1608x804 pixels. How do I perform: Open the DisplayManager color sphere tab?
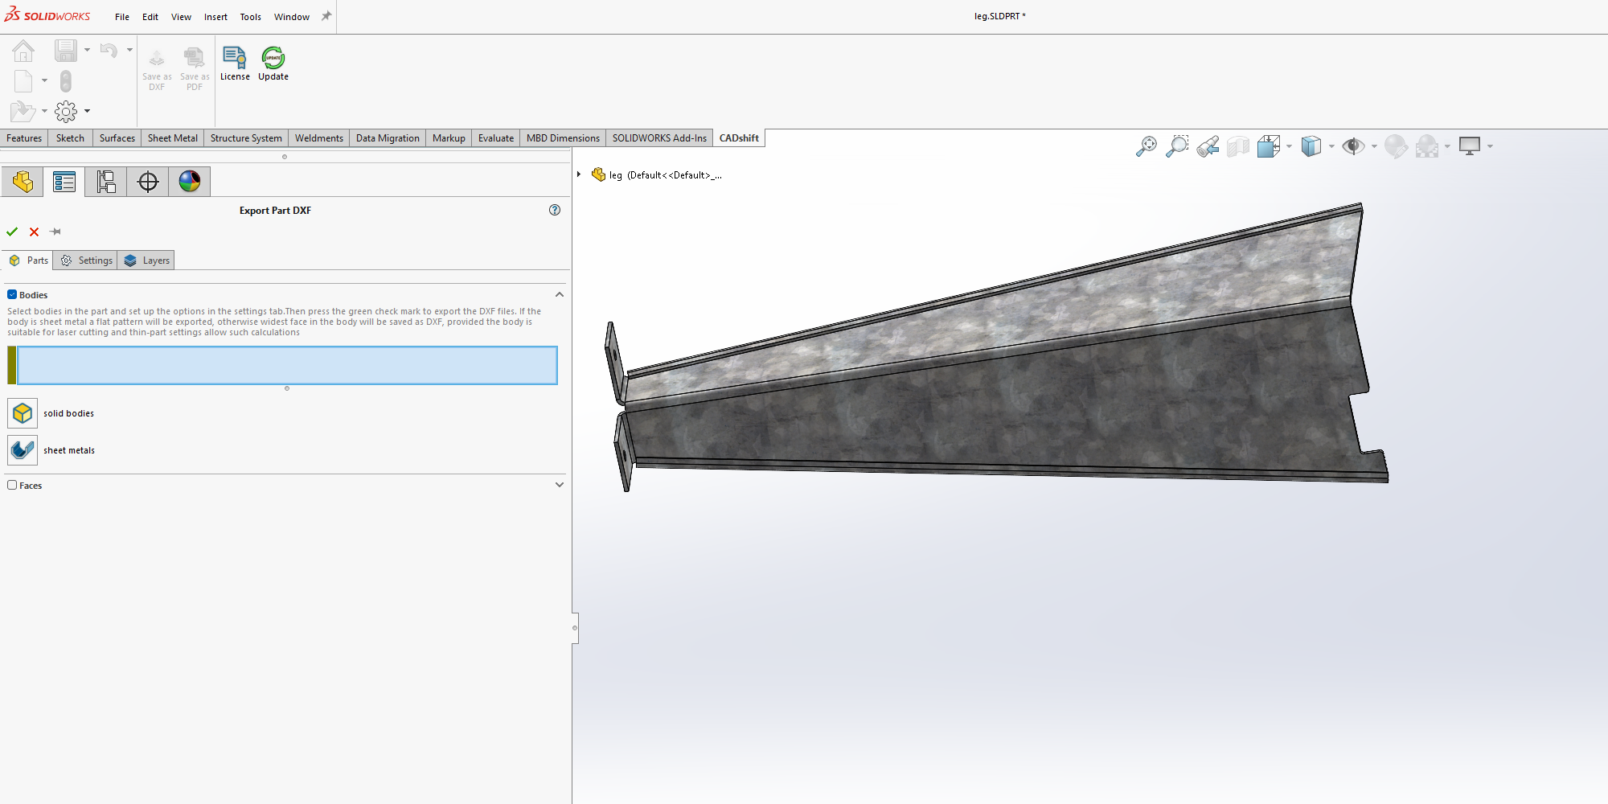click(x=190, y=182)
